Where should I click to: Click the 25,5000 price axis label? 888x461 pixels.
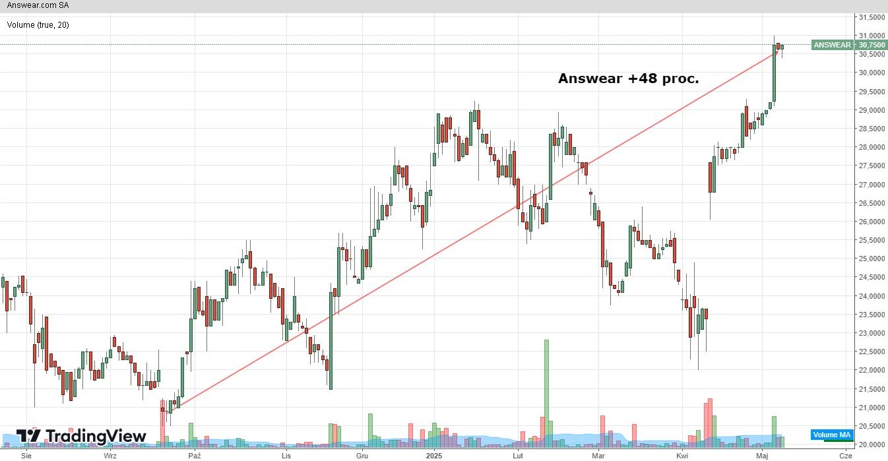(x=872, y=240)
